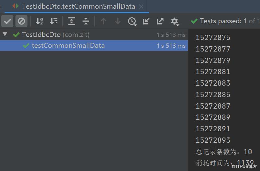Click the 1 s 513 ms duration of testCommonSmallData

click(171, 46)
